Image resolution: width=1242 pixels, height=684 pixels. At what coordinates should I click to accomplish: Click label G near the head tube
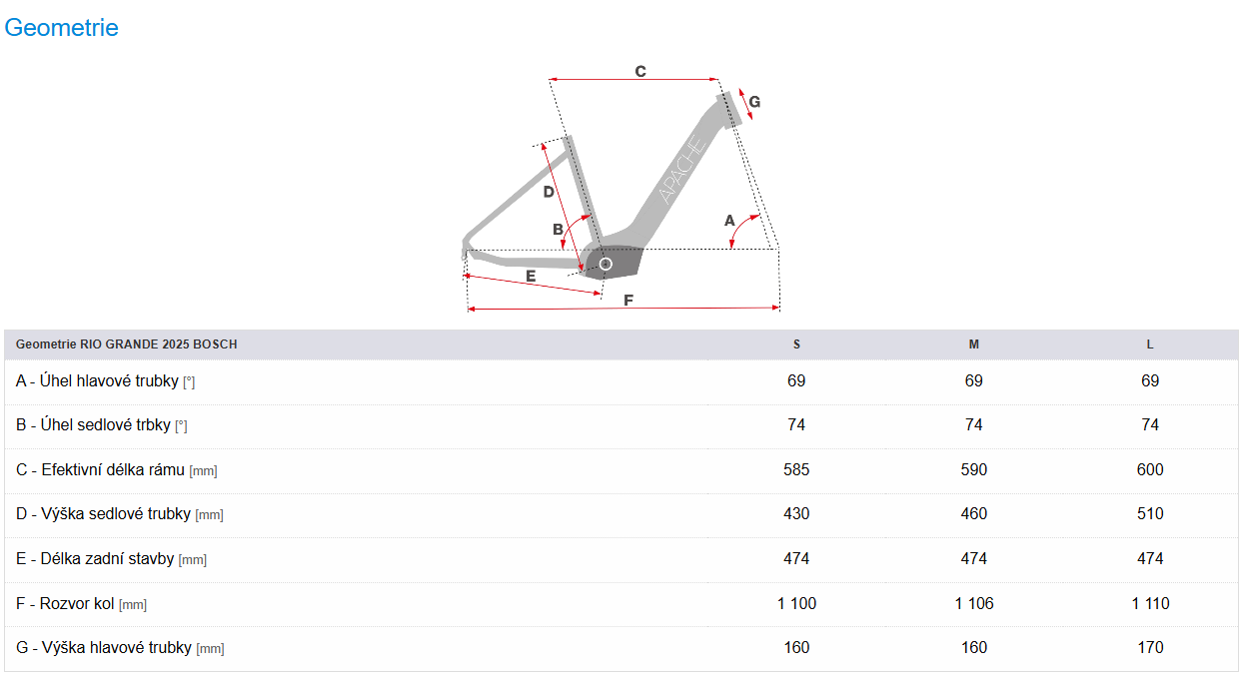tap(754, 101)
